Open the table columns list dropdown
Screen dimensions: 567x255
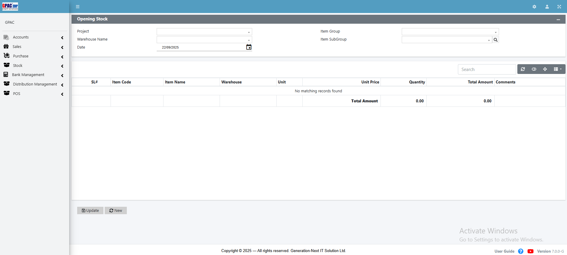557,69
